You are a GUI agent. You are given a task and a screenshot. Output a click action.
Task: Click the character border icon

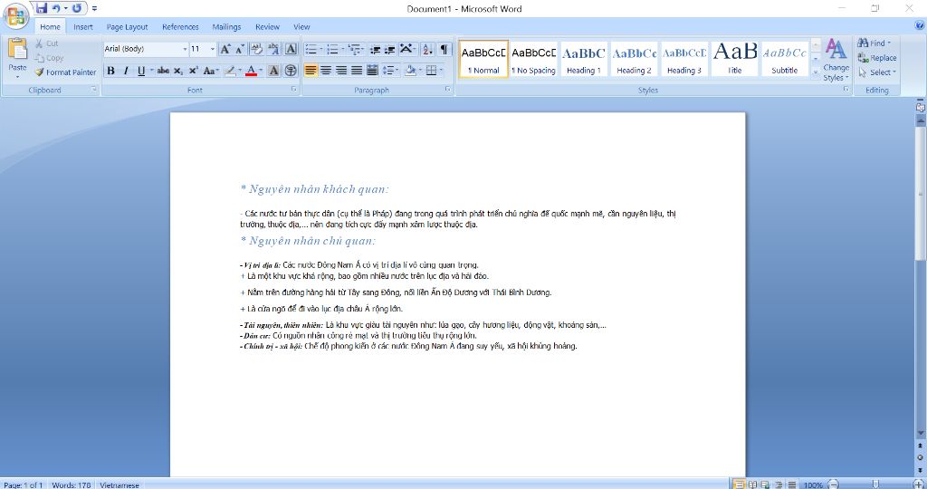pos(291,49)
